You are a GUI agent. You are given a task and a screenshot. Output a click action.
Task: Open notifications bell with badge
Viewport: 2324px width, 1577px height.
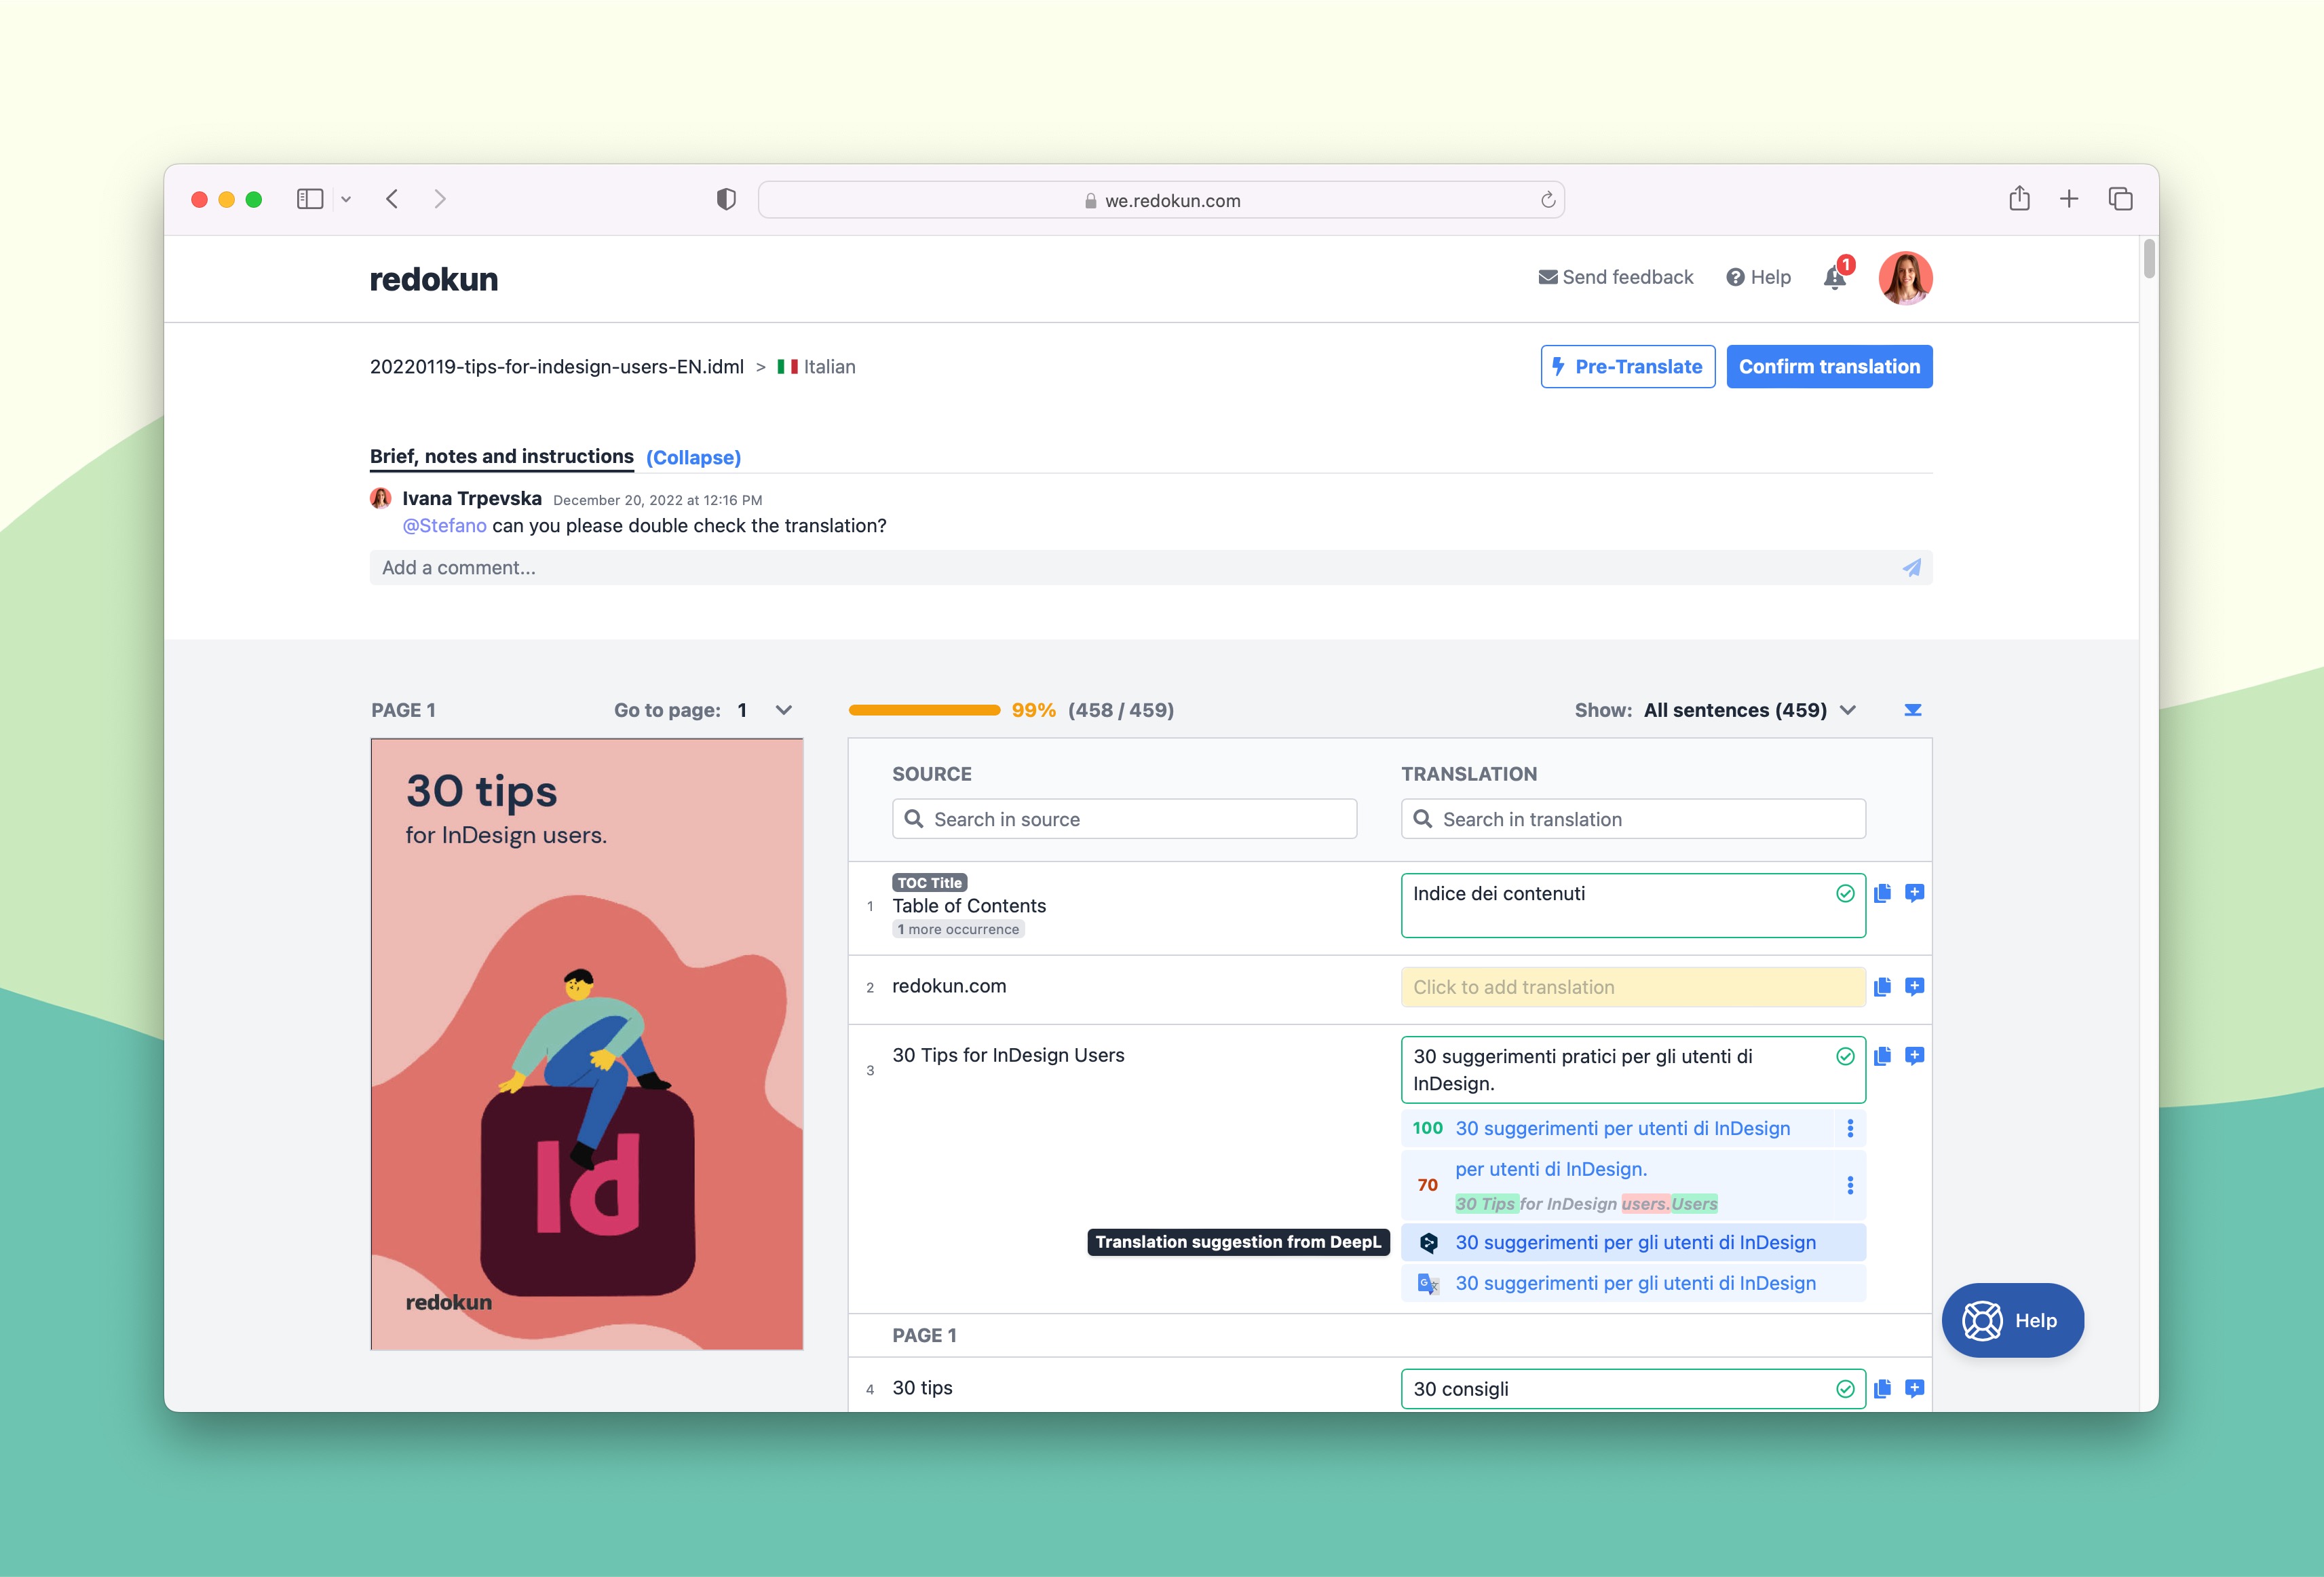[x=1836, y=276]
